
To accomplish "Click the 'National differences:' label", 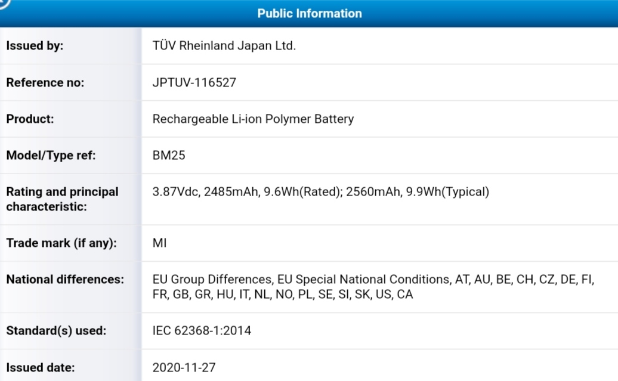I will click(65, 280).
